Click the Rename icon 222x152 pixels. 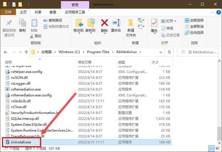coord(116,23)
